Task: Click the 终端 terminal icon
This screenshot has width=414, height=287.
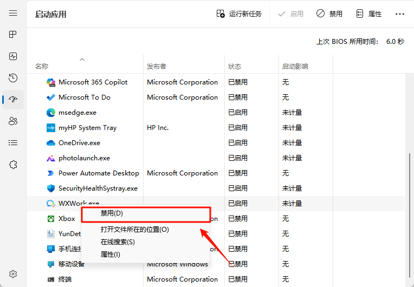Action: click(x=51, y=279)
